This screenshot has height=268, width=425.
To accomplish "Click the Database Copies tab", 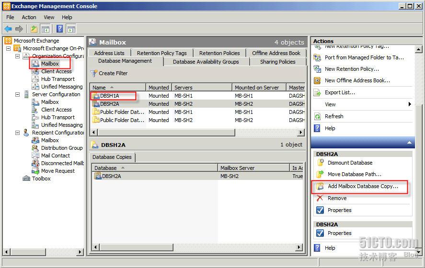I will click(112, 157).
